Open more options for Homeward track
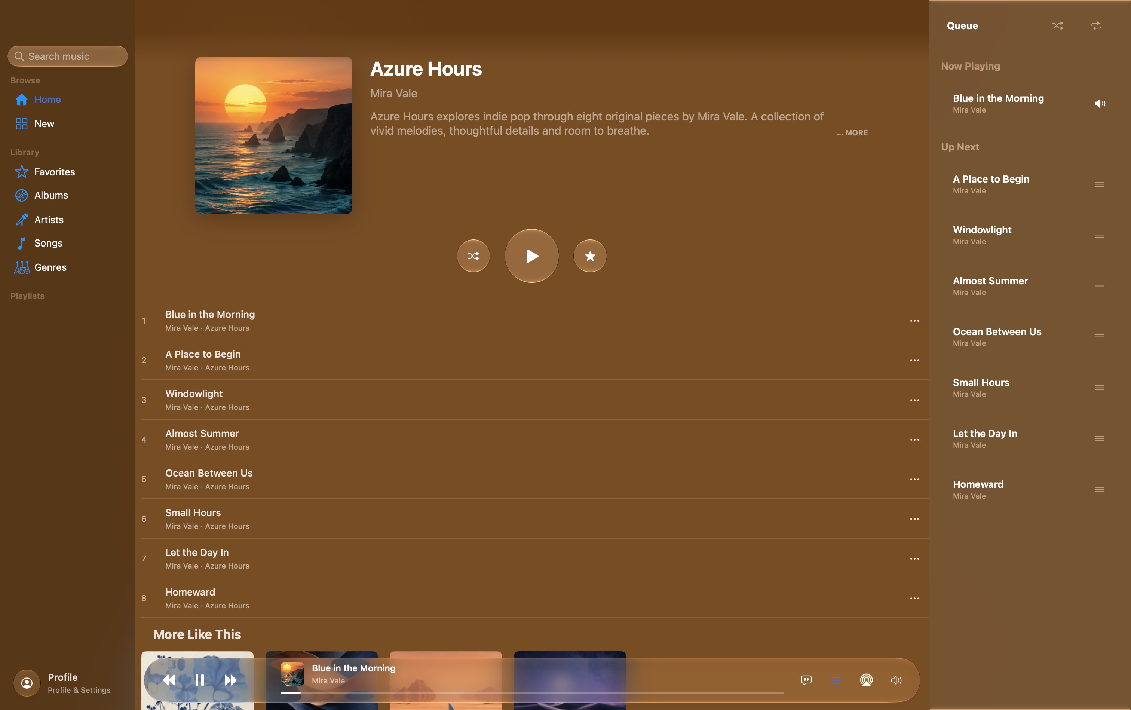Image resolution: width=1131 pixels, height=710 pixels. 914,598
